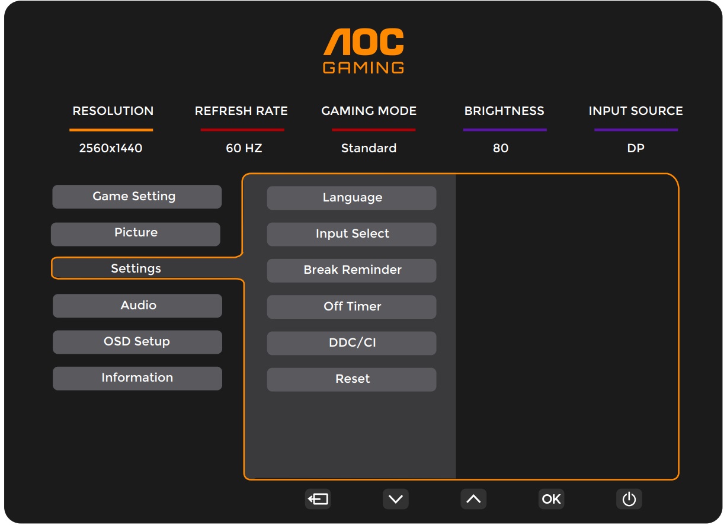Click the Brightness value 80

click(x=501, y=148)
